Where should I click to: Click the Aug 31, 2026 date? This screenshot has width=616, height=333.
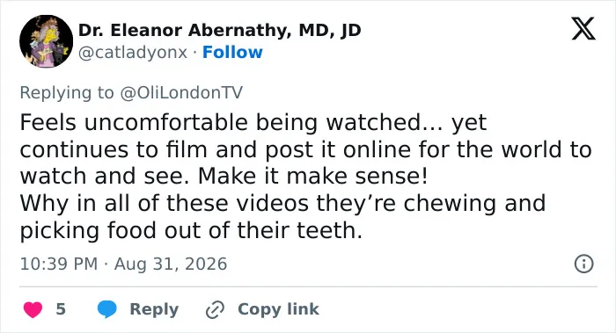(x=171, y=264)
